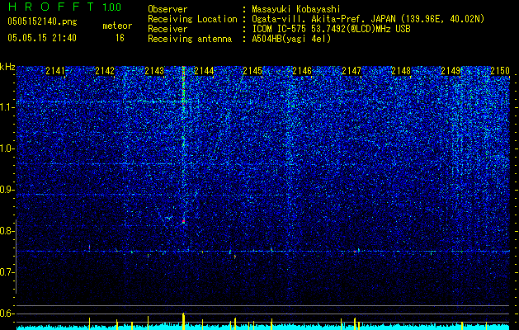Click the observer name Masayuki Kobayashi
This screenshot has height=330, width=519.
(x=296, y=9)
